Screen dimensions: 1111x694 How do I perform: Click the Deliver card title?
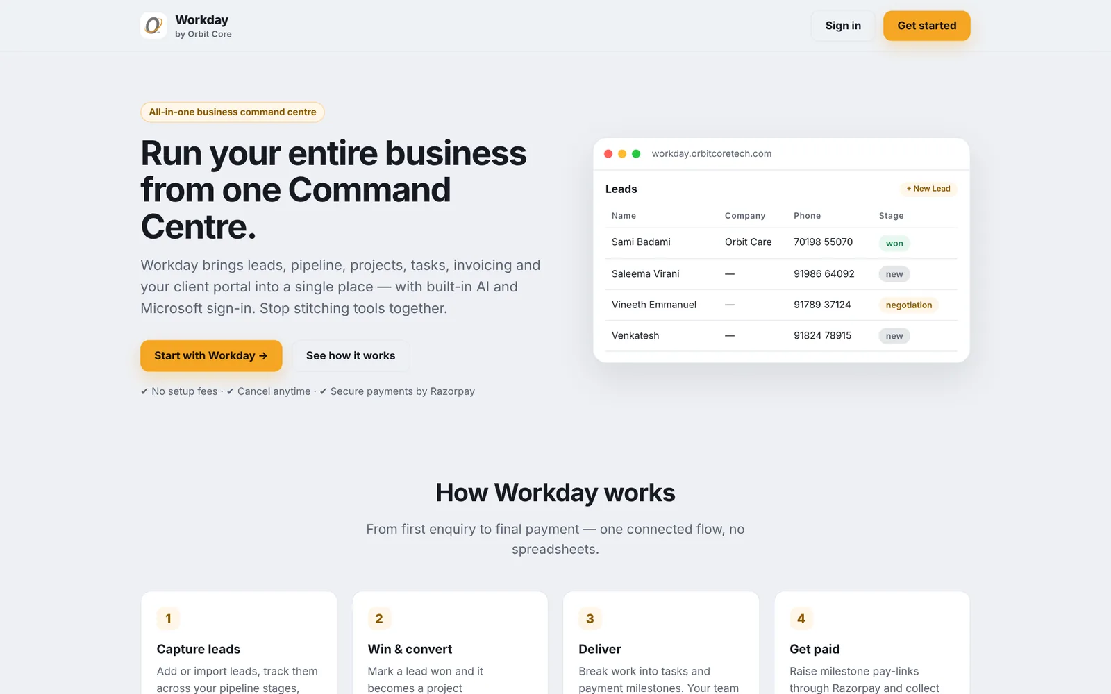[600, 649]
